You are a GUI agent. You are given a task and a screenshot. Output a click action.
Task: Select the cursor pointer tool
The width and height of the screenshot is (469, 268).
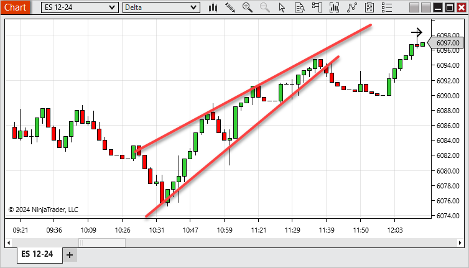coord(282,7)
